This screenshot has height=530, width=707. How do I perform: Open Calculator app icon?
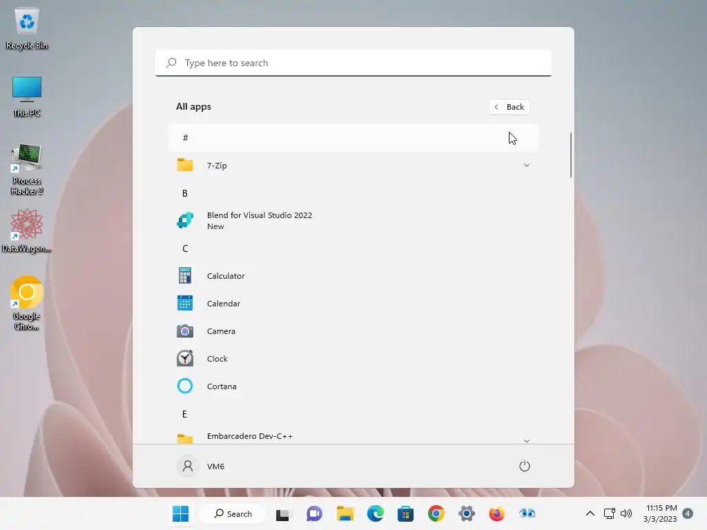185,275
